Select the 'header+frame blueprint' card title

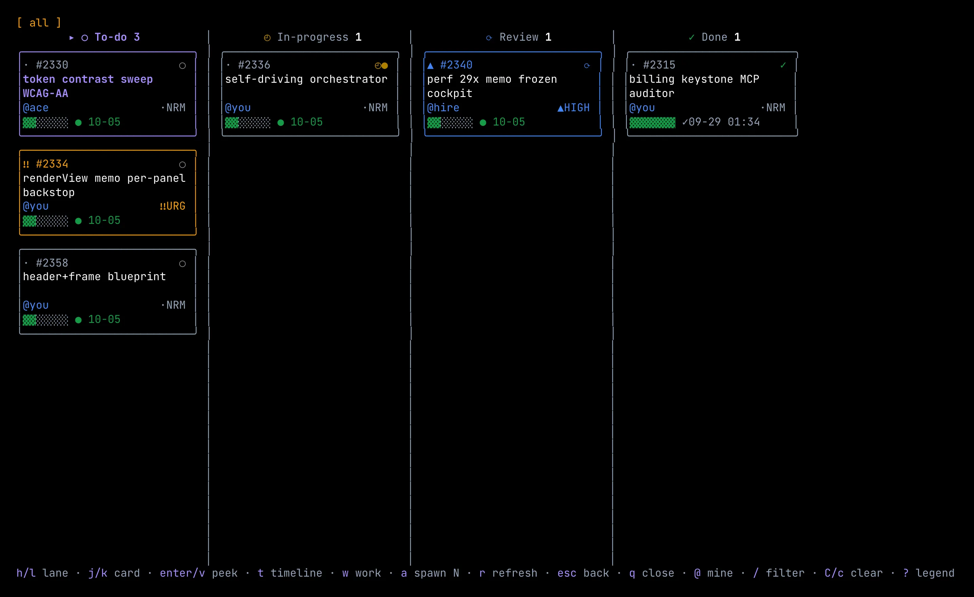[94, 276]
